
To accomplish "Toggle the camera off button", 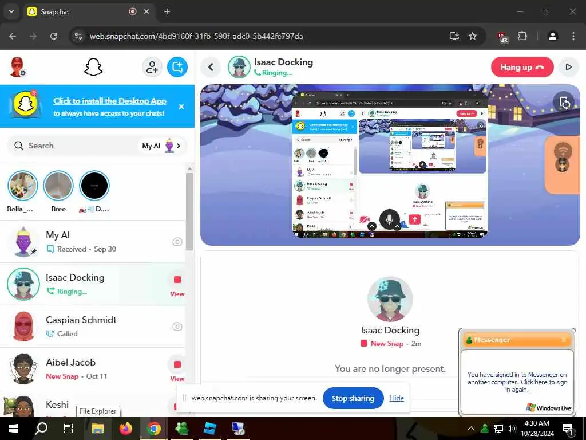I will click(365, 219).
